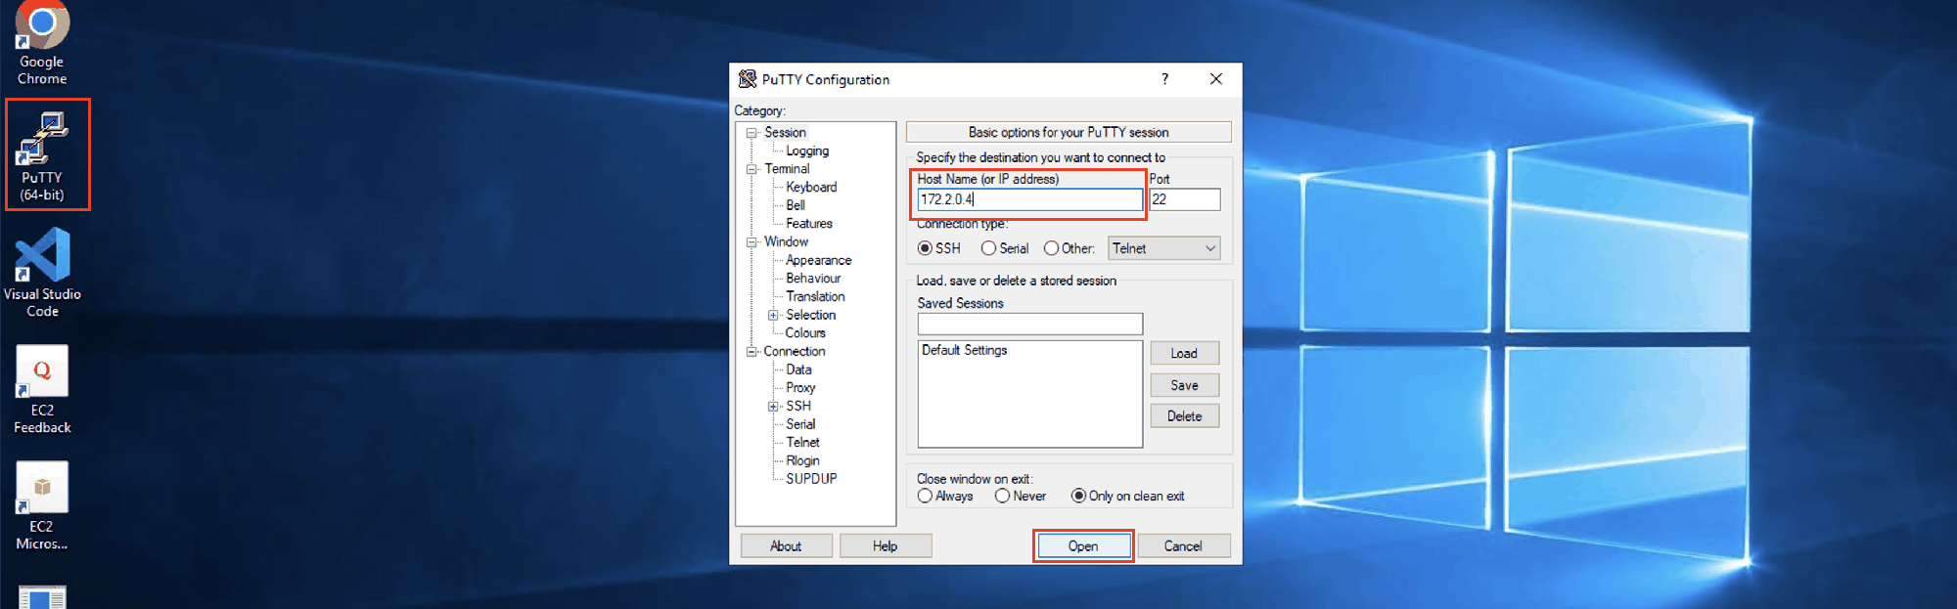Select the SSH category label in tree

[x=798, y=406]
